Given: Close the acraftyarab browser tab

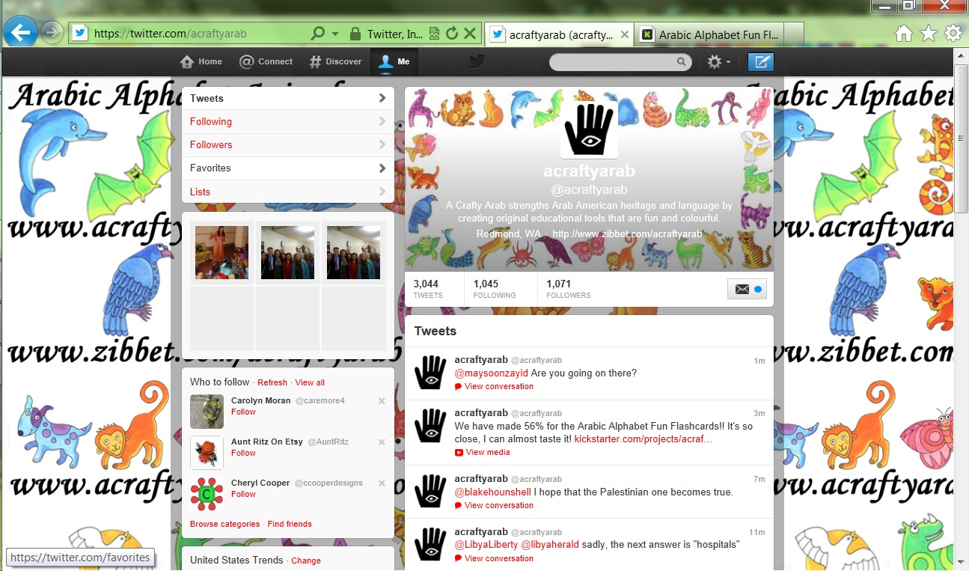Looking at the screenshot, I should [625, 34].
